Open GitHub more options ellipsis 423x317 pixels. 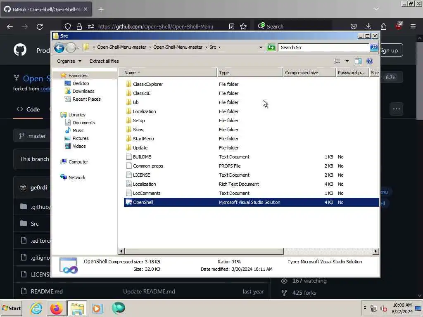tap(396, 109)
